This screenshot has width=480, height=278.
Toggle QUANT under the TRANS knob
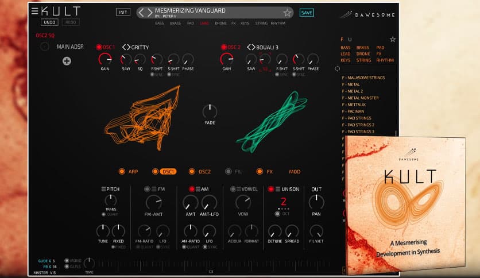(x=103, y=214)
